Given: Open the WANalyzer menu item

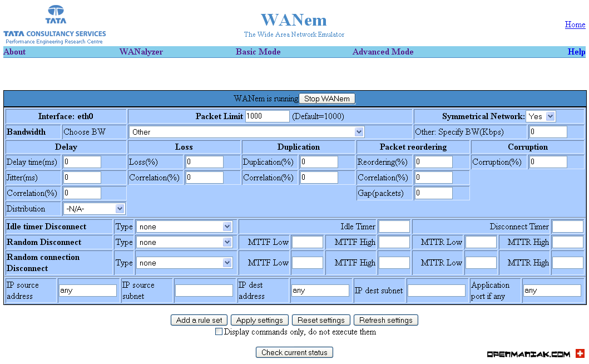Looking at the screenshot, I should [x=141, y=52].
